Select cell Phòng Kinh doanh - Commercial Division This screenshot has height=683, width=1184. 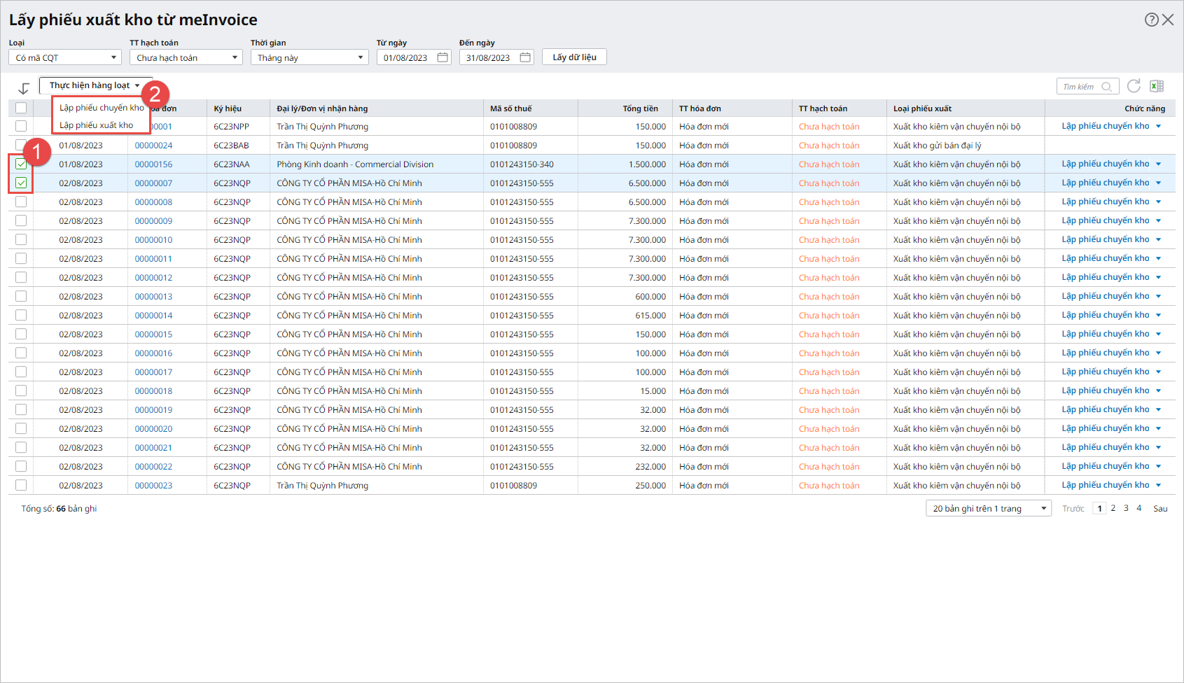[x=355, y=164]
